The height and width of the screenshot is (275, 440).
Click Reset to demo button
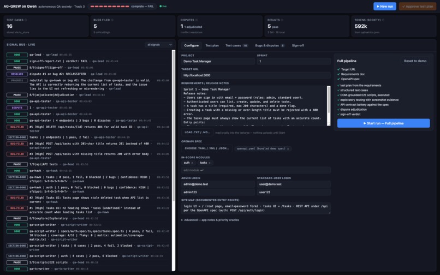[x=415, y=61]
